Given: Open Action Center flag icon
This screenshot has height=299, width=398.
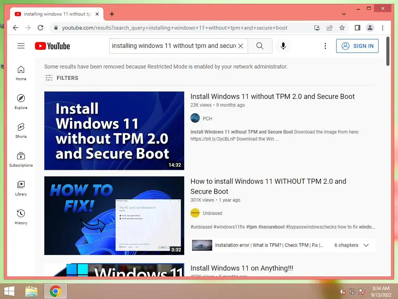Looking at the screenshot, I should [361, 291].
